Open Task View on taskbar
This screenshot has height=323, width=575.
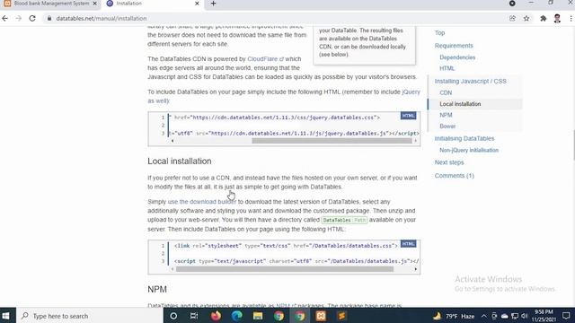194,316
